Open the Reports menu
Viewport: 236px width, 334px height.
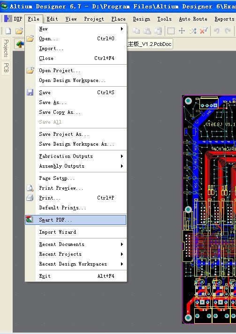pyautogui.click(x=224, y=19)
